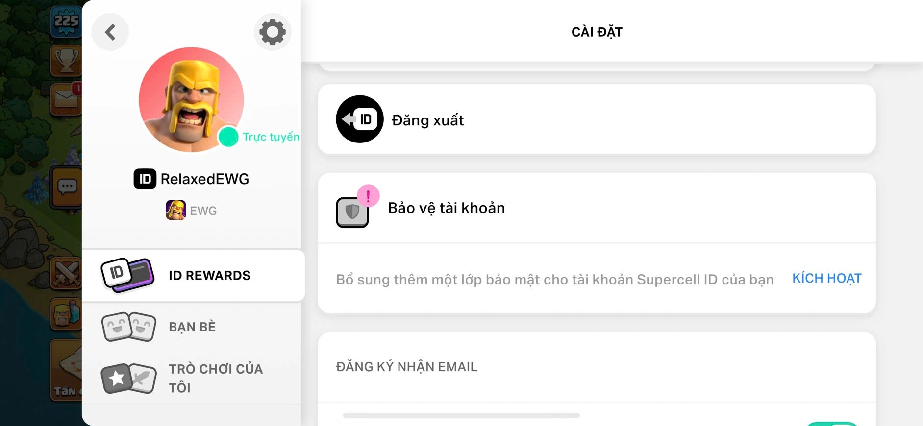Click the ID badge beside RelaxedEWG

pyautogui.click(x=145, y=179)
